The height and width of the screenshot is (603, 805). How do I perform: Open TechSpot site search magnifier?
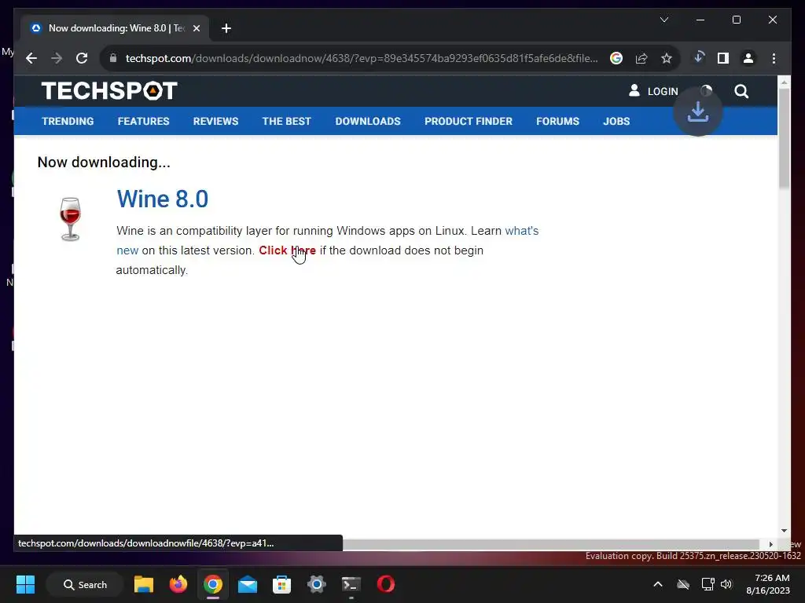[x=741, y=91]
